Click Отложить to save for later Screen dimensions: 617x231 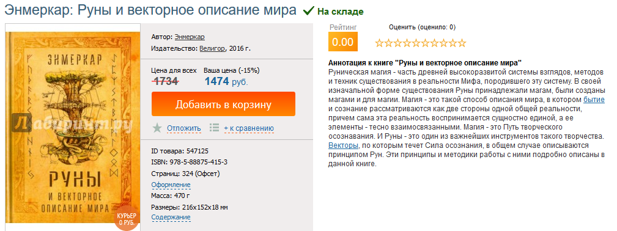coord(184,128)
